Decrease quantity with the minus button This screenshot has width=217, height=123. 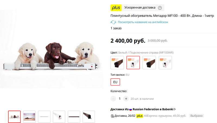[x=113, y=99]
